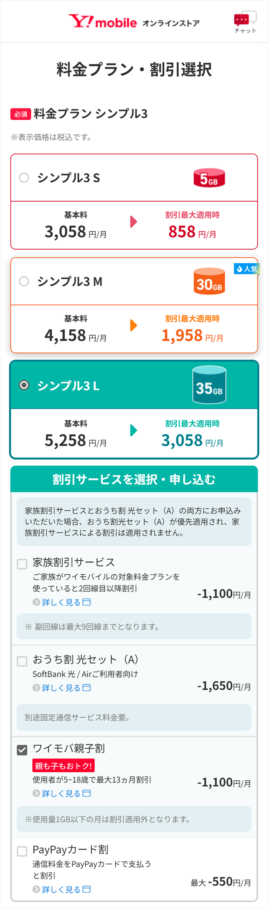
Task: Open 詳しく見る under おうち割 光セット
Action: pos(62,688)
